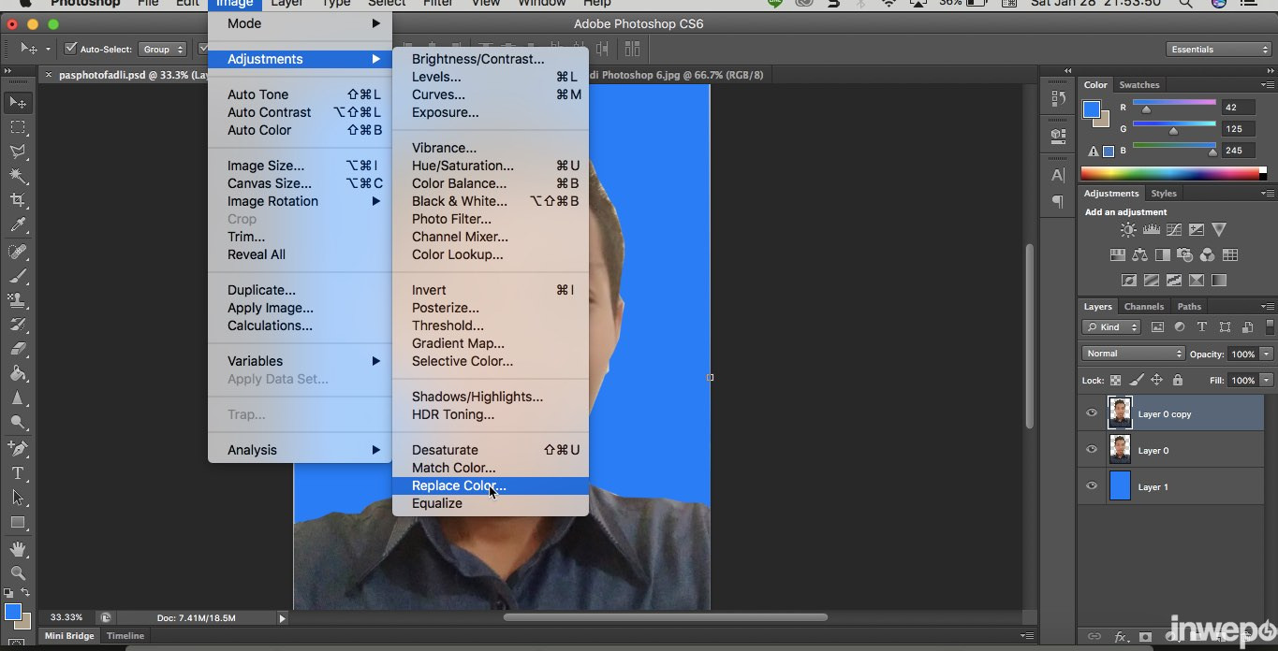Select the Magic Wand tool
The width and height of the screenshot is (1278, 651).
pyautogui.click(x=18, y=176)
